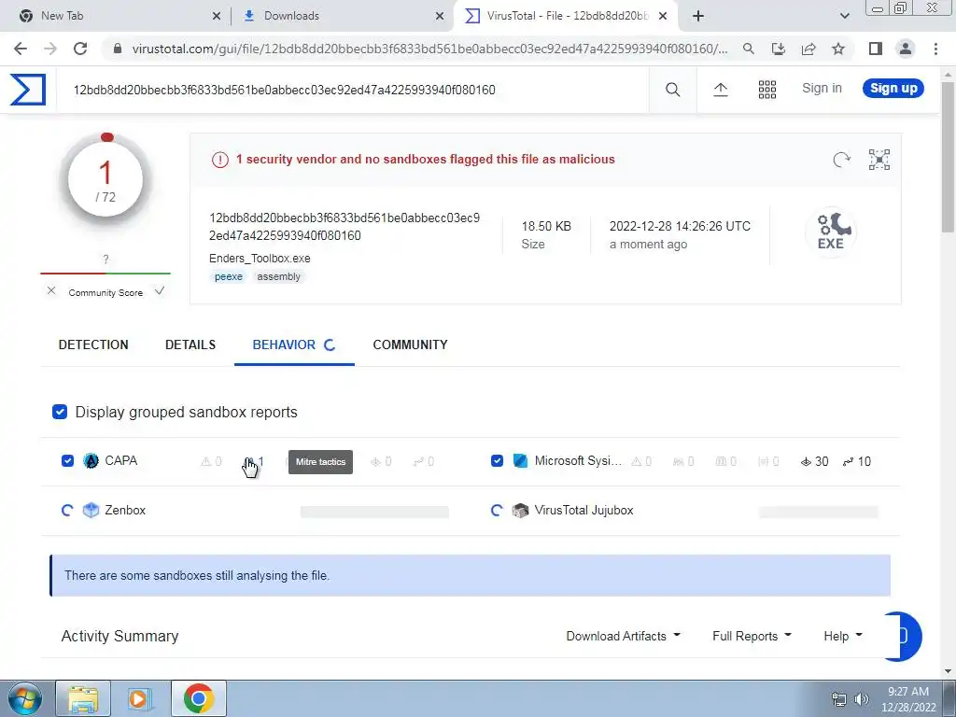Viewport: 956px width, 717px height.
Task: Open Windows Explorer from taskbar
Action: (83, 698)
